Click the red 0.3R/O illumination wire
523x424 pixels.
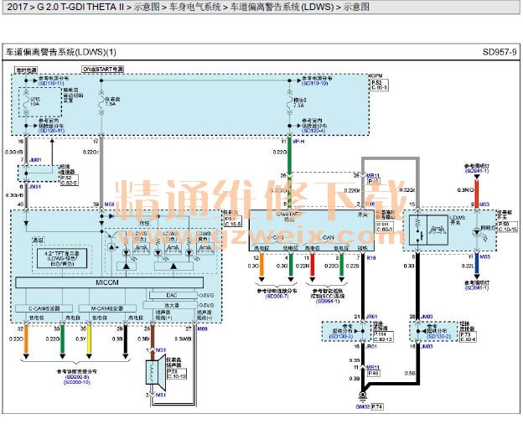[477, 193]
